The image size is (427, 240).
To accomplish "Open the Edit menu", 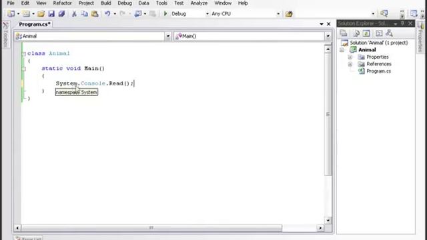I will click(25, 3).
